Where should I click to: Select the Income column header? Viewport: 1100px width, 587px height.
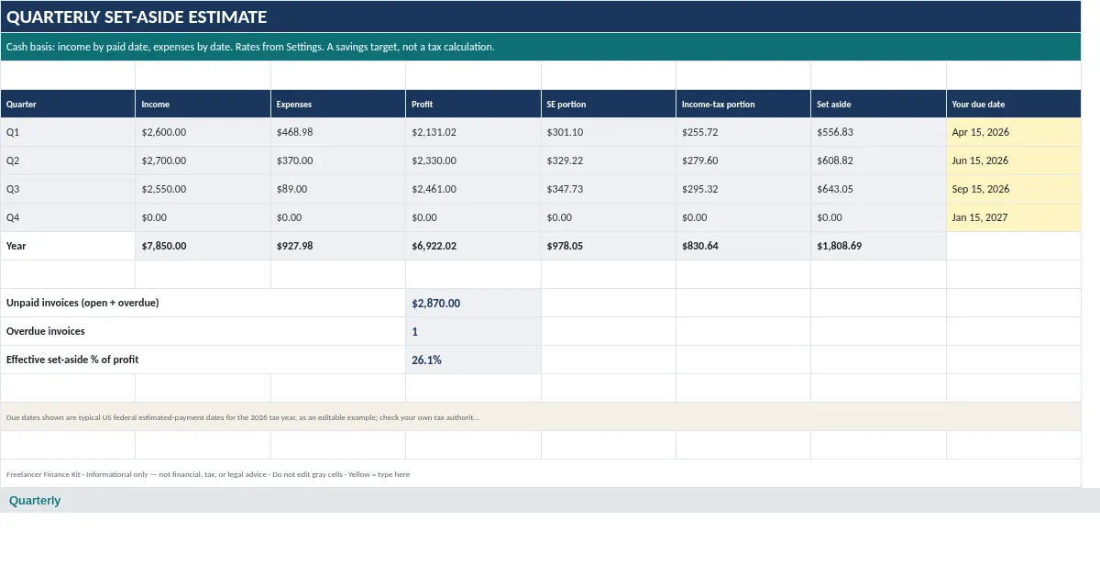tap(203, 104)
